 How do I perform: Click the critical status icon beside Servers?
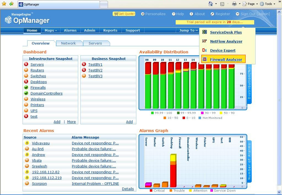pyautogui.click(x=26, y=64)
